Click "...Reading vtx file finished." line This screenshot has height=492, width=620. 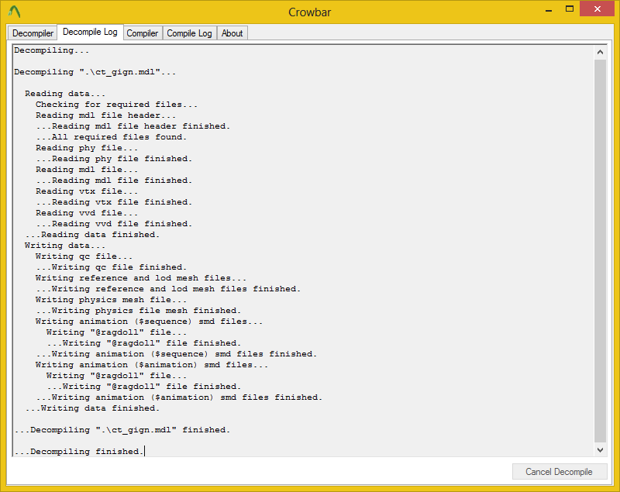tap(114, 202)
